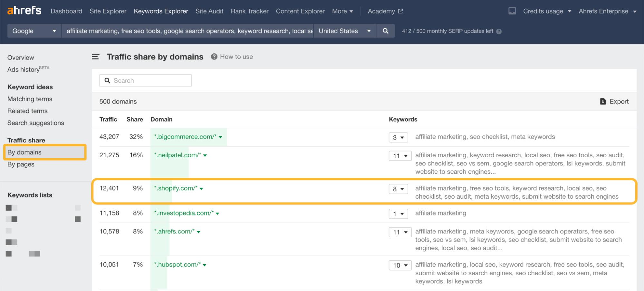
Task: Switch to the Site Audit tab
Action: 209,11
